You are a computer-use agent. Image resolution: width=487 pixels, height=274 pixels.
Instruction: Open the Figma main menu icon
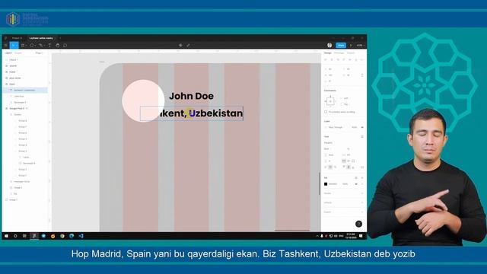(x=5, y=46)
